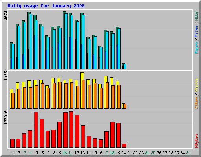Select the orange sites bar for day 17
This screenshot has width=201, height=157.
[107, 95]
